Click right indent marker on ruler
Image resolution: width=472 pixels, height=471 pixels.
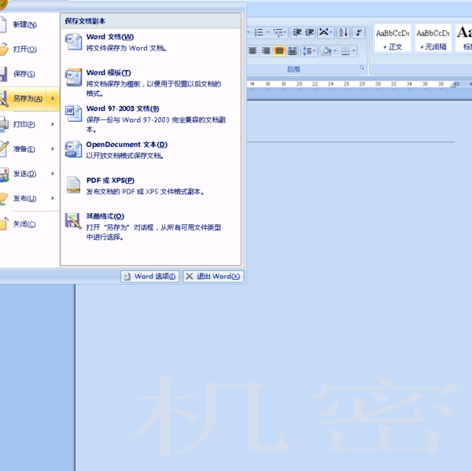[x=454, y=85]
